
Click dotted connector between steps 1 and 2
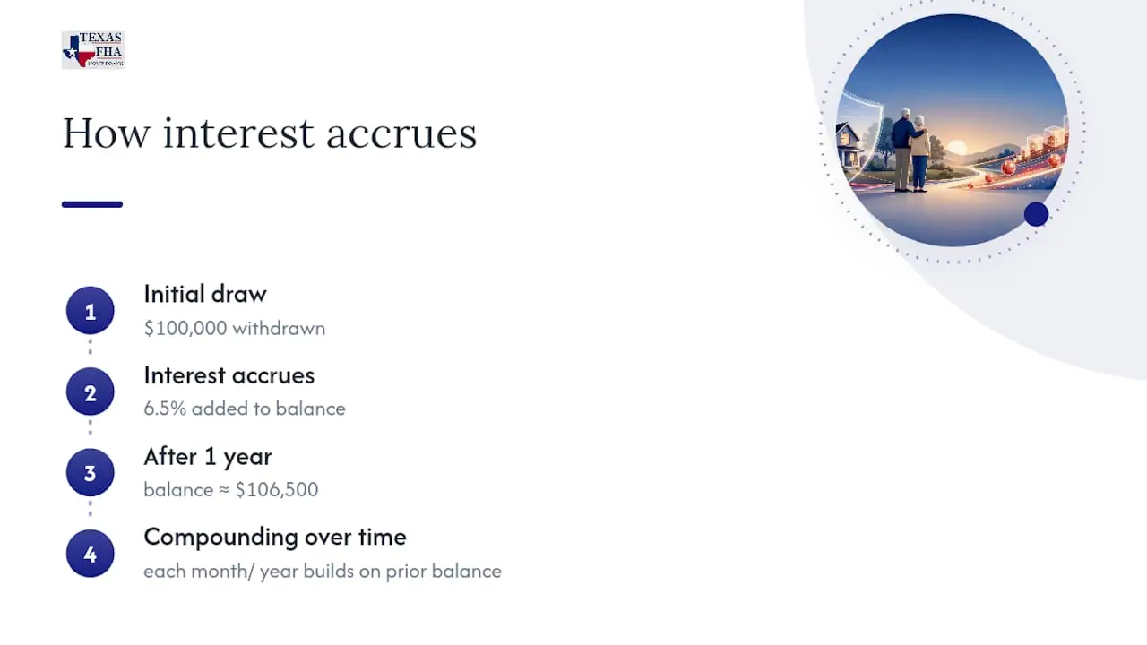(x=90, y=348)
